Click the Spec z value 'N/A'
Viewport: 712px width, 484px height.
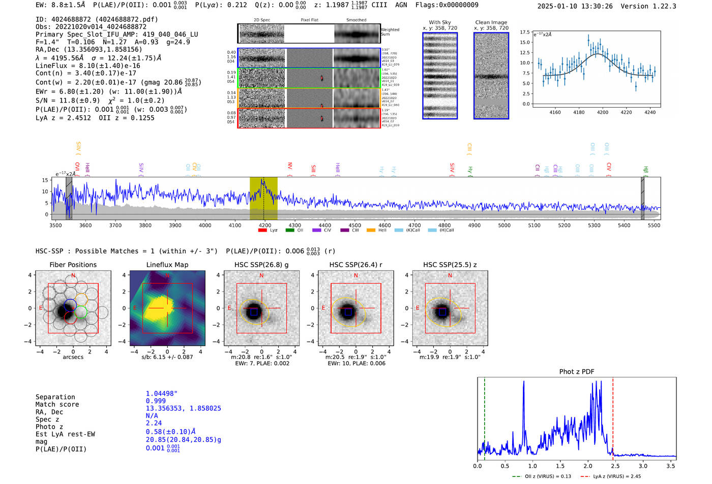click(x=152, y=415)
